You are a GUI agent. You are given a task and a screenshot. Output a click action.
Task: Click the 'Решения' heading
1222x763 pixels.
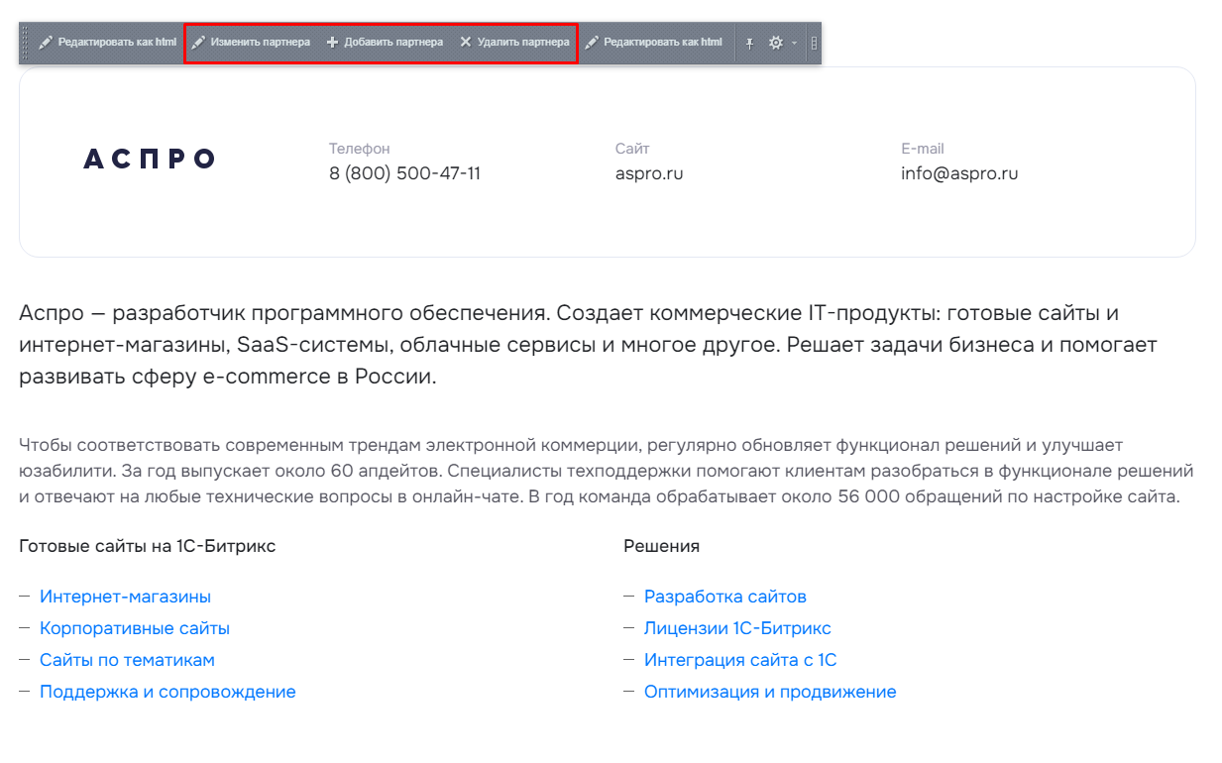(x=661, y=546)
